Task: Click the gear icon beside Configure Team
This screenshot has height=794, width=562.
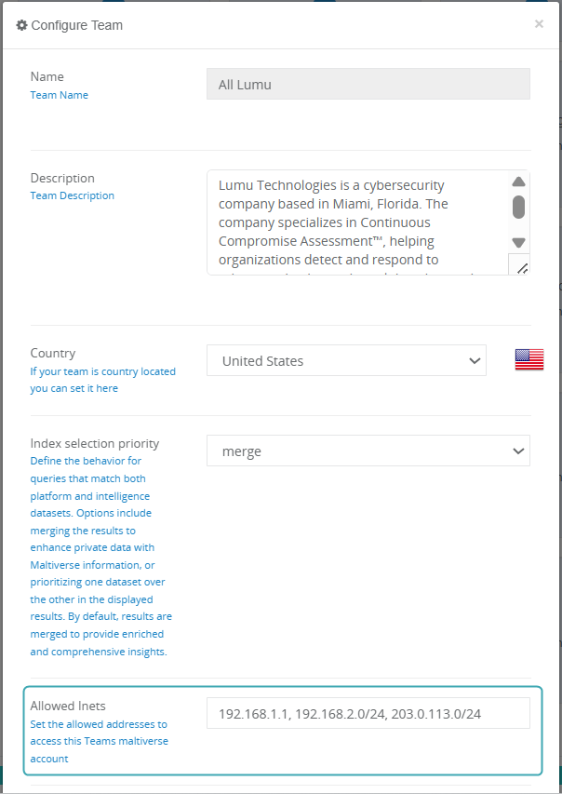Action: click(22, 25)
